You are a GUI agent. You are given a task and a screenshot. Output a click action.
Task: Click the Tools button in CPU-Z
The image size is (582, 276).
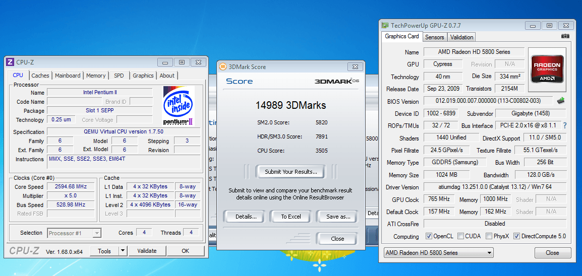point(104,251)
